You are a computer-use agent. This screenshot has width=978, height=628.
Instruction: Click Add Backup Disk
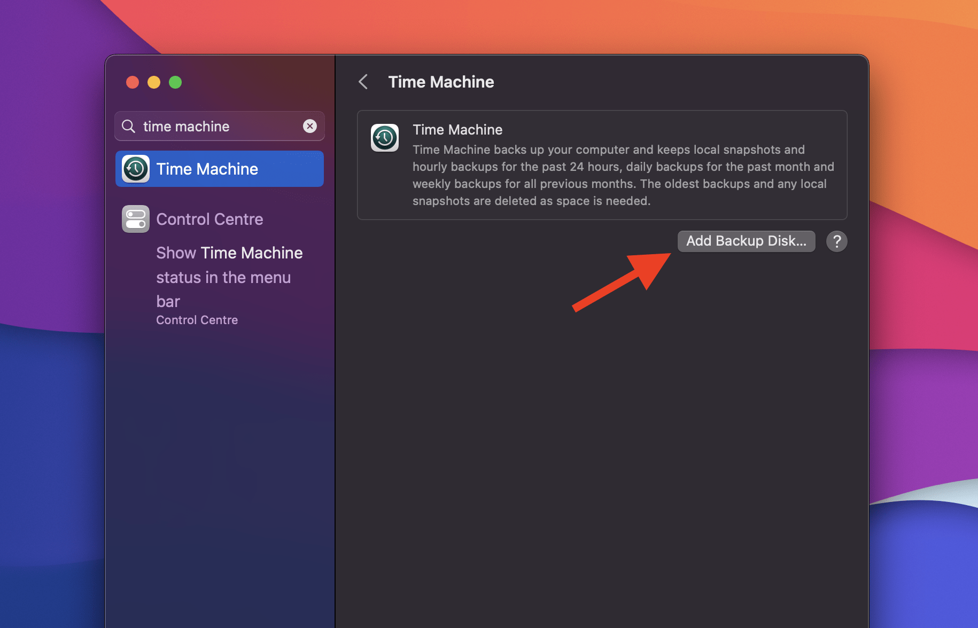pos(746,241)
